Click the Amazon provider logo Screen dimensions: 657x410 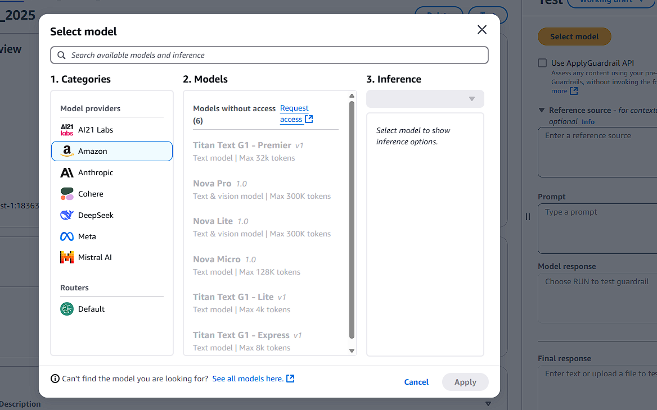[66, 151]
